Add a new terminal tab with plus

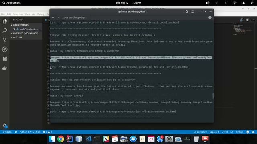pyautogui.click(x=53, y=18)
